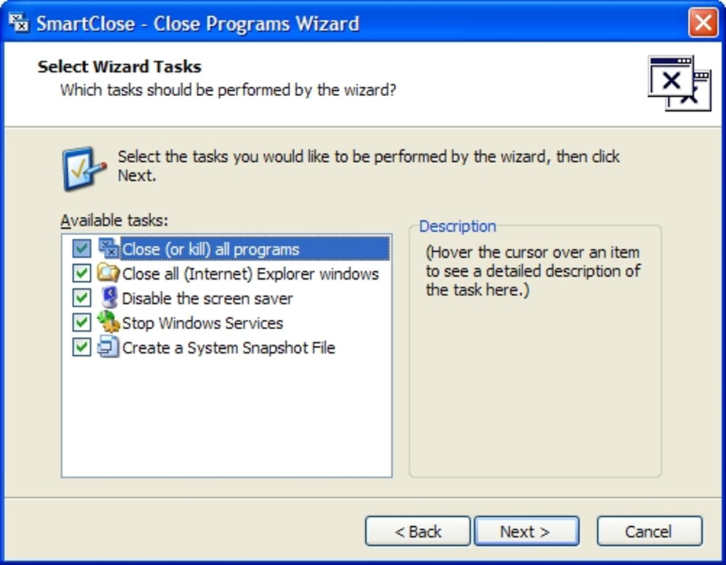Click the screen saver task icon
This screenshot has height=565, width=726.
click(x=109, y=298)
